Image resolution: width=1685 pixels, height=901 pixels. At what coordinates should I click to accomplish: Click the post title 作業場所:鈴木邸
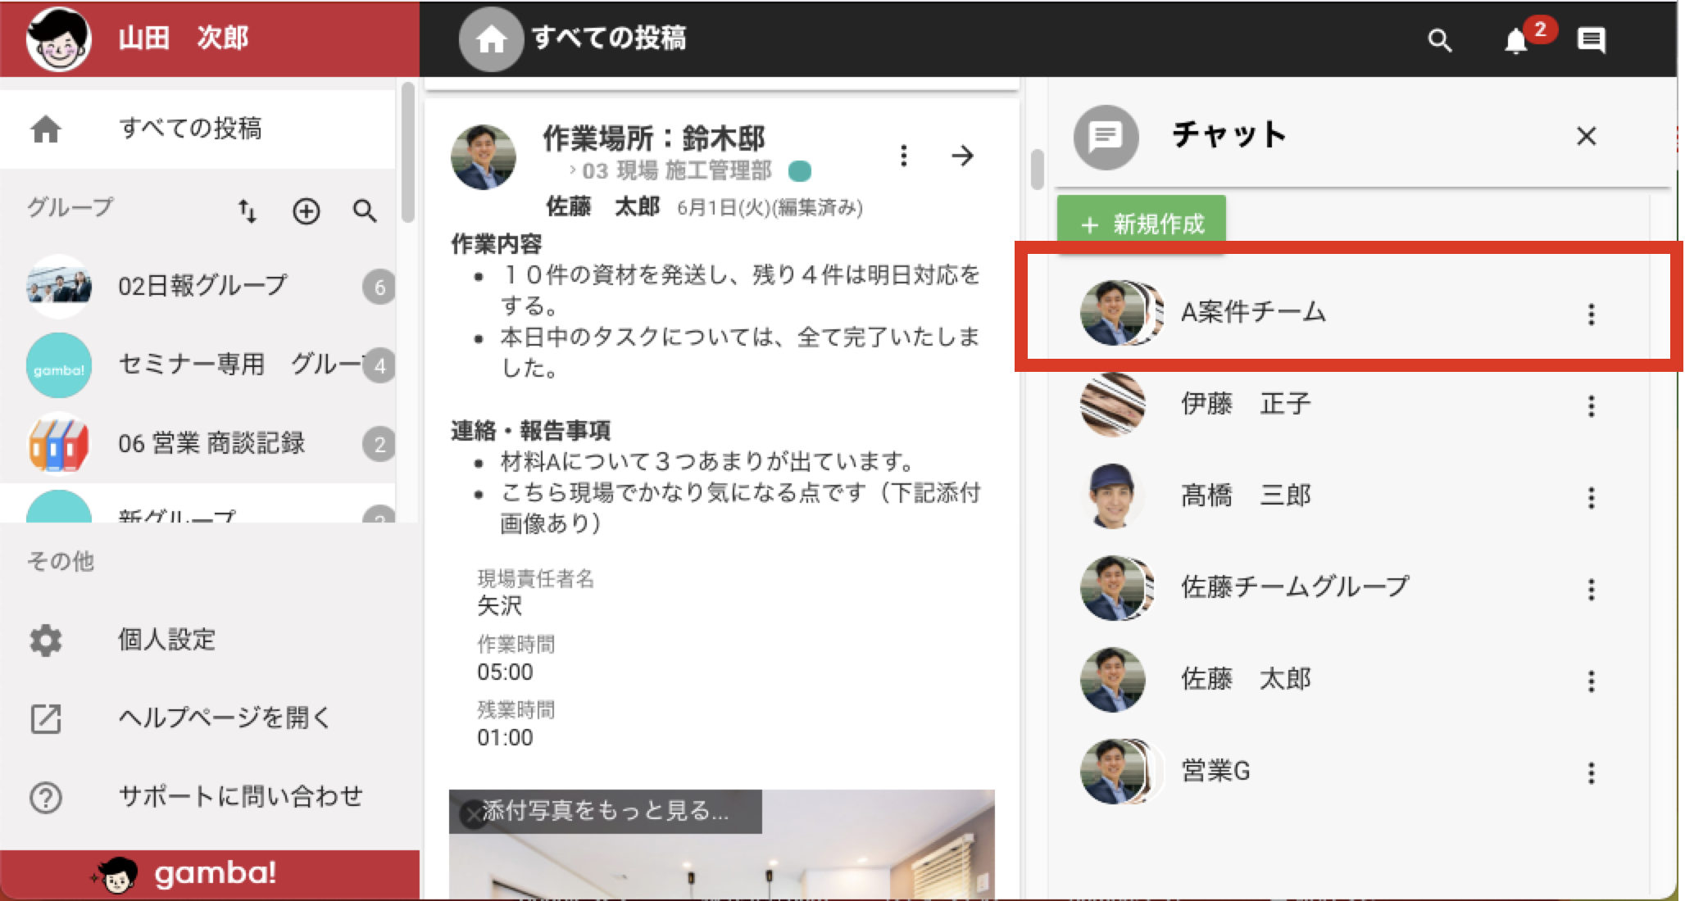pos(653,138)
